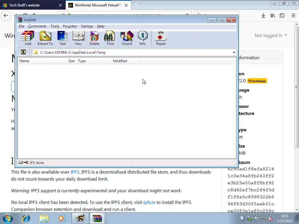Click the browser Back button
299x224 pixels.
click(6, 15)
